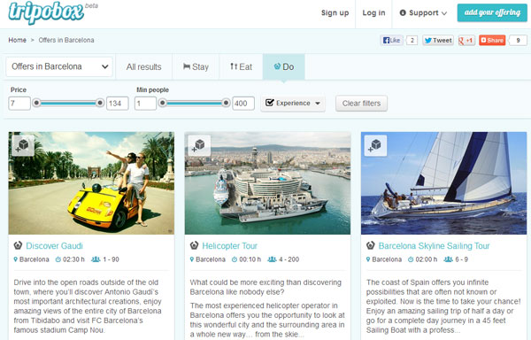This screenshot has height=340, width=531.
Task: Click the Price slider right handle
Action: (100, 103)
